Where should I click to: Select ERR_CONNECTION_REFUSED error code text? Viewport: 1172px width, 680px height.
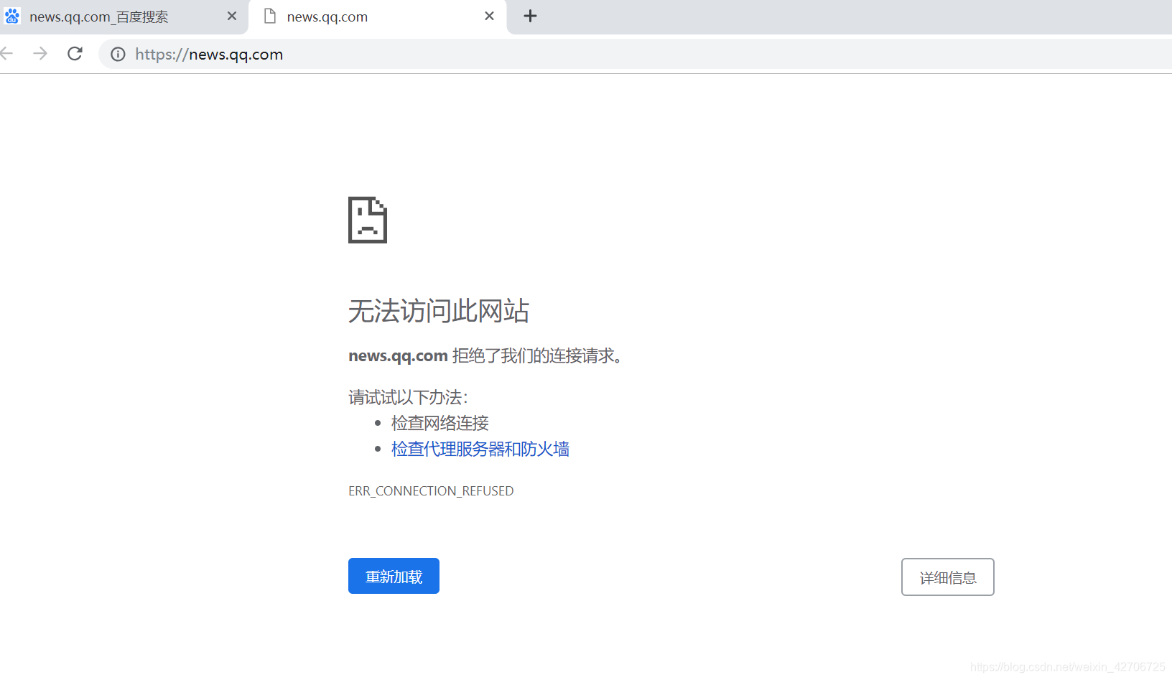431,491
